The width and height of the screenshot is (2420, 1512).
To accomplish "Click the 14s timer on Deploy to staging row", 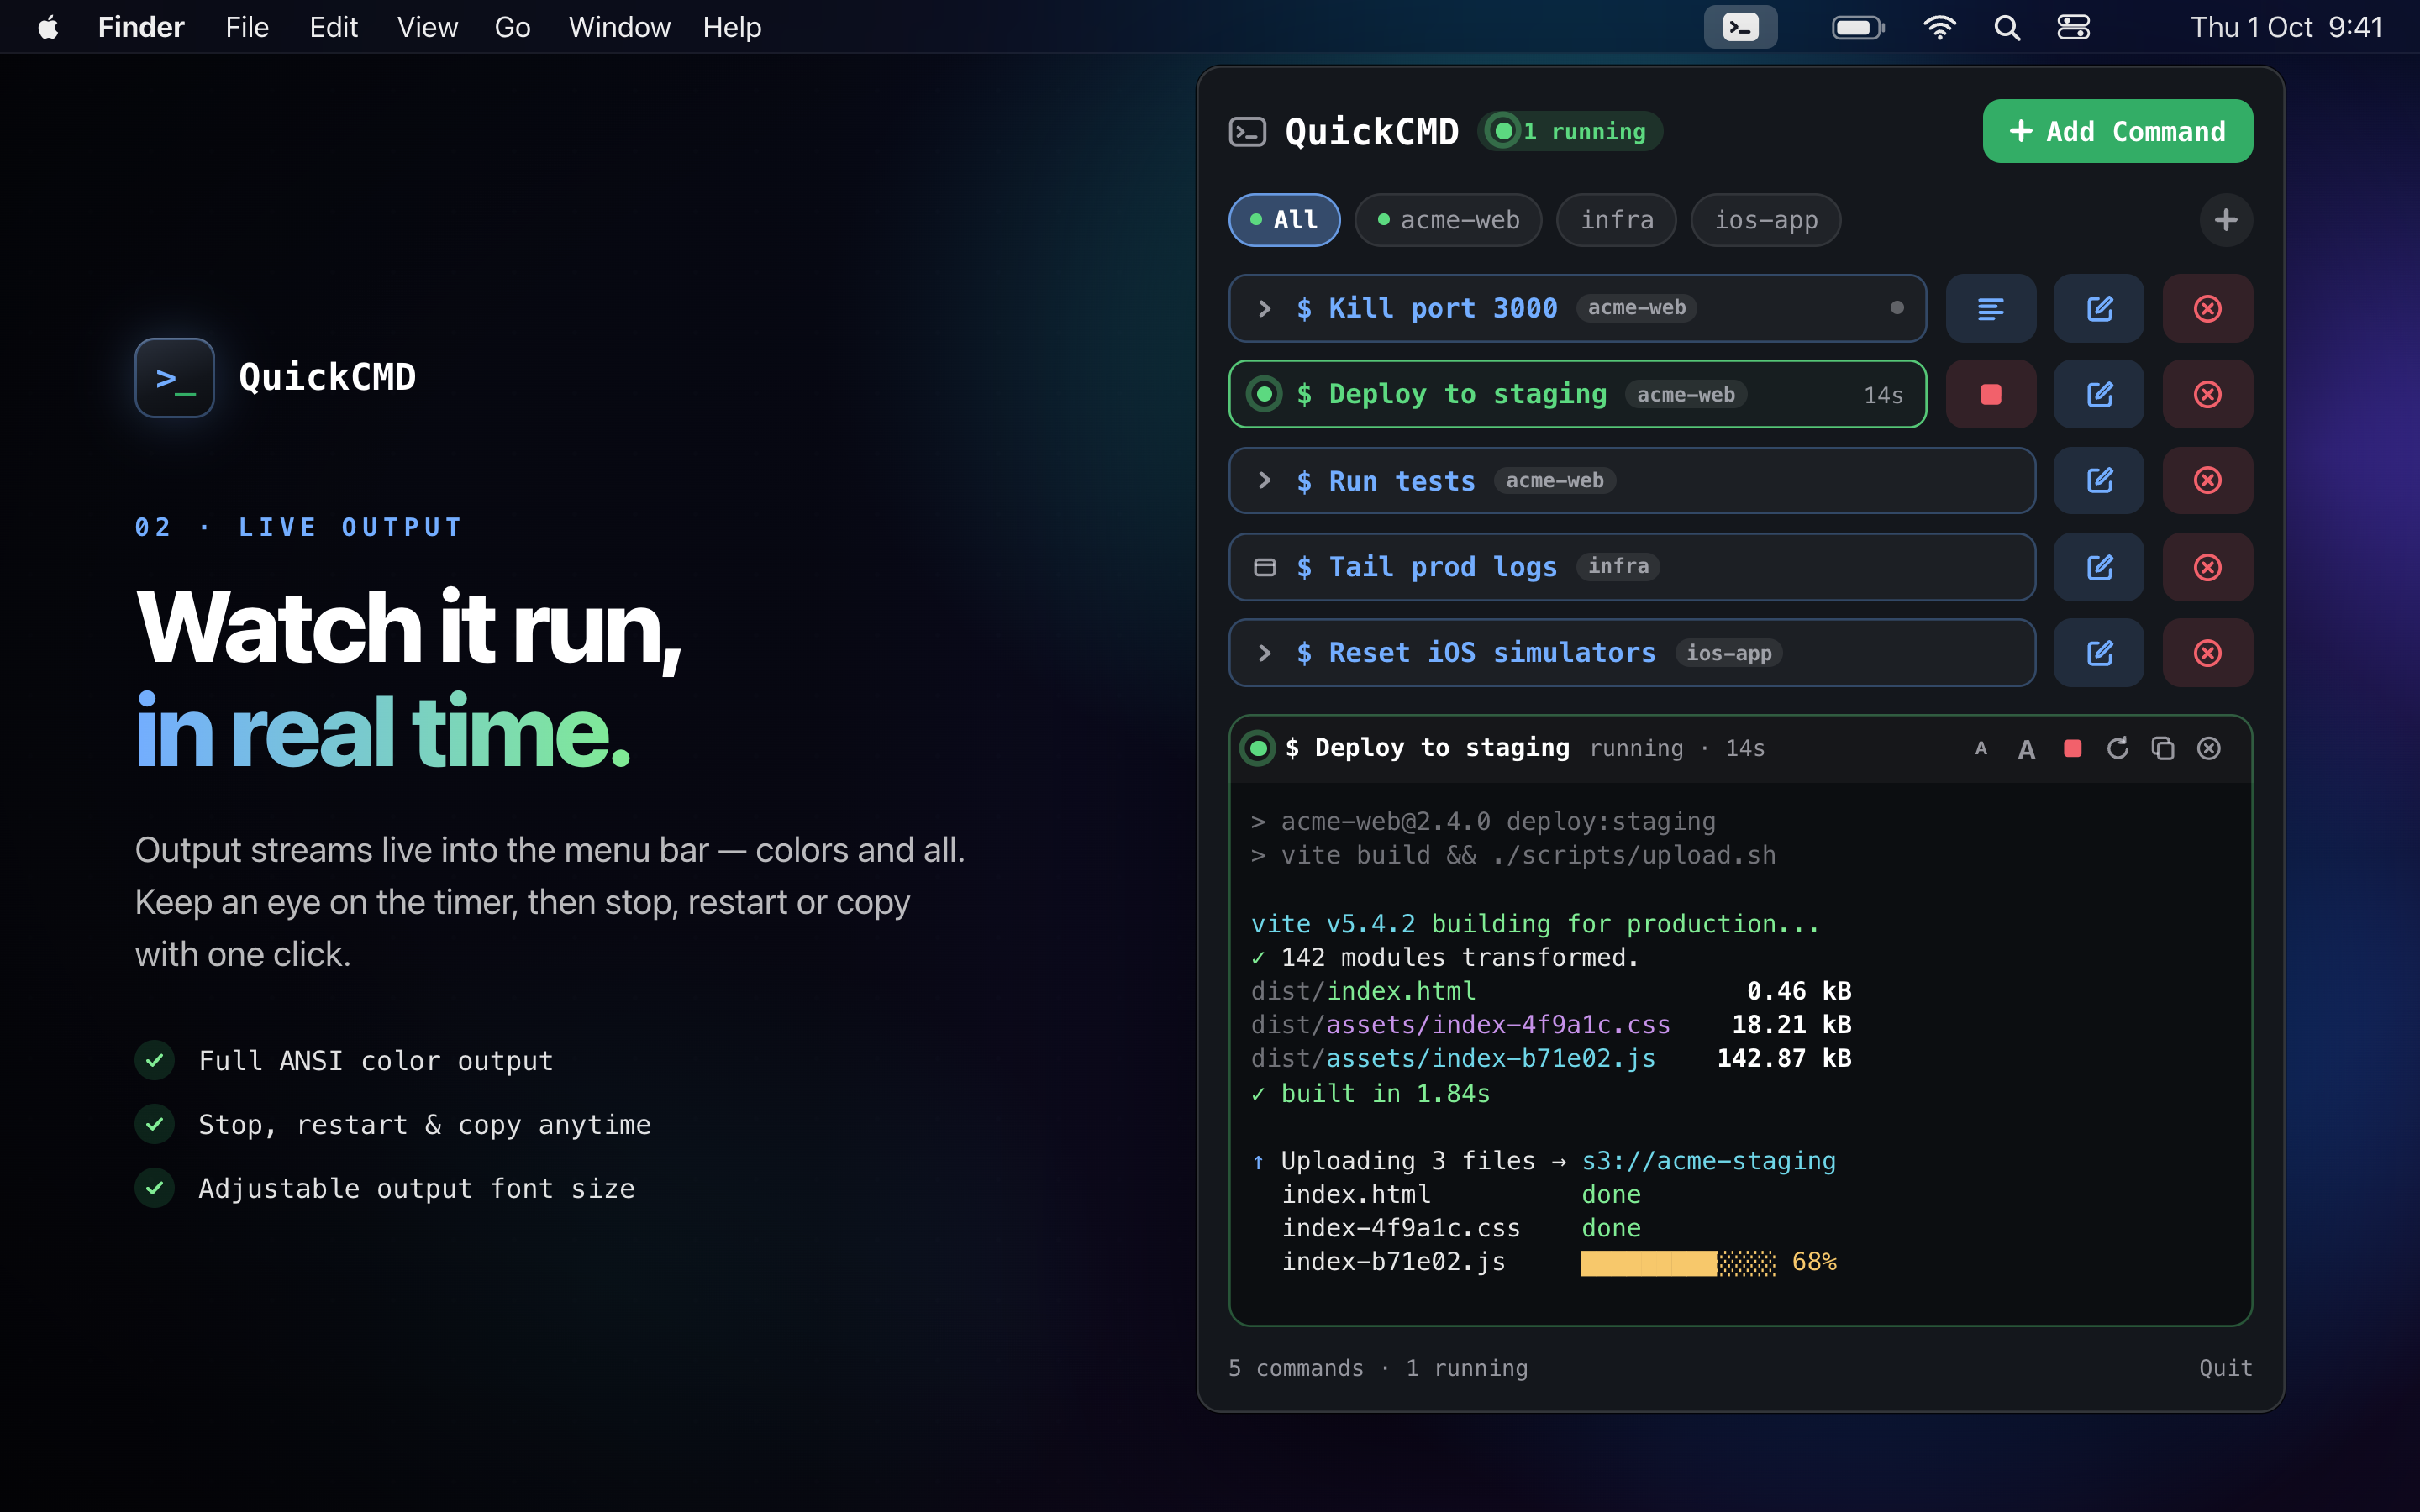I will tap(1883, 395).
